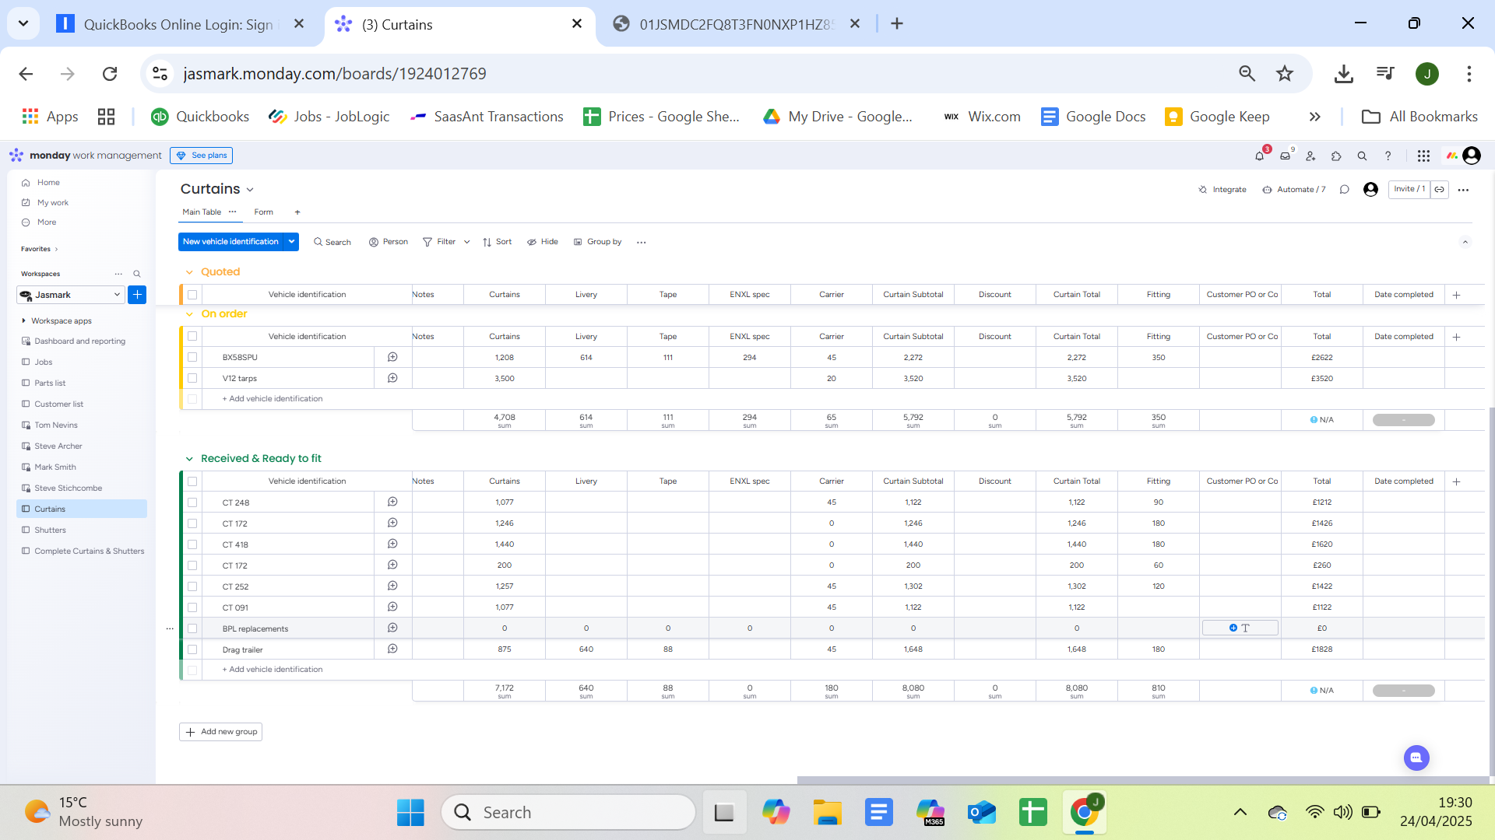Click the invite members icon in top bar
Screen dimensions: 1495x840
tap(1310, 156)
